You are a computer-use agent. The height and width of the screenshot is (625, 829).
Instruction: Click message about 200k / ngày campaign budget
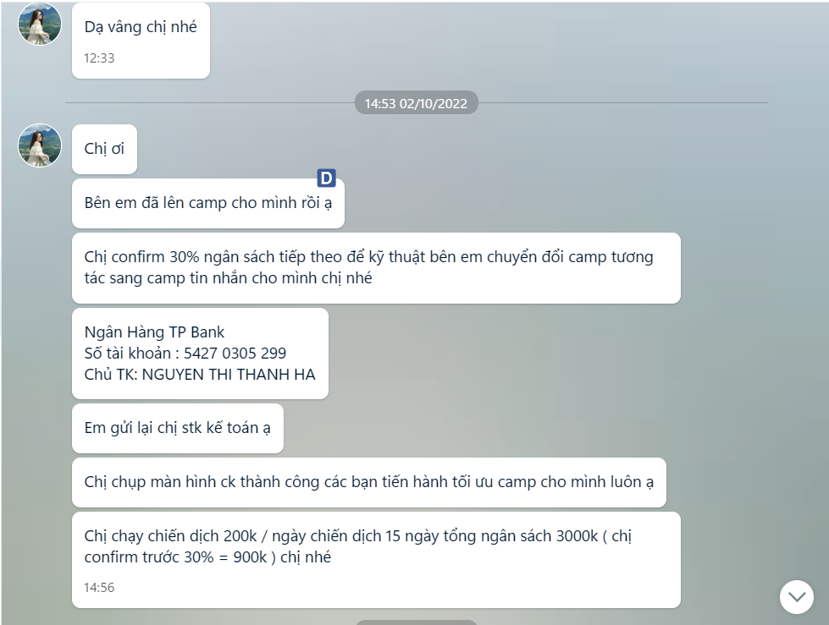[376, 560]
